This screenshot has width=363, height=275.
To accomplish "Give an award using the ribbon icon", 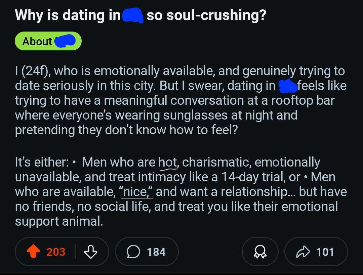I will 260,252.
